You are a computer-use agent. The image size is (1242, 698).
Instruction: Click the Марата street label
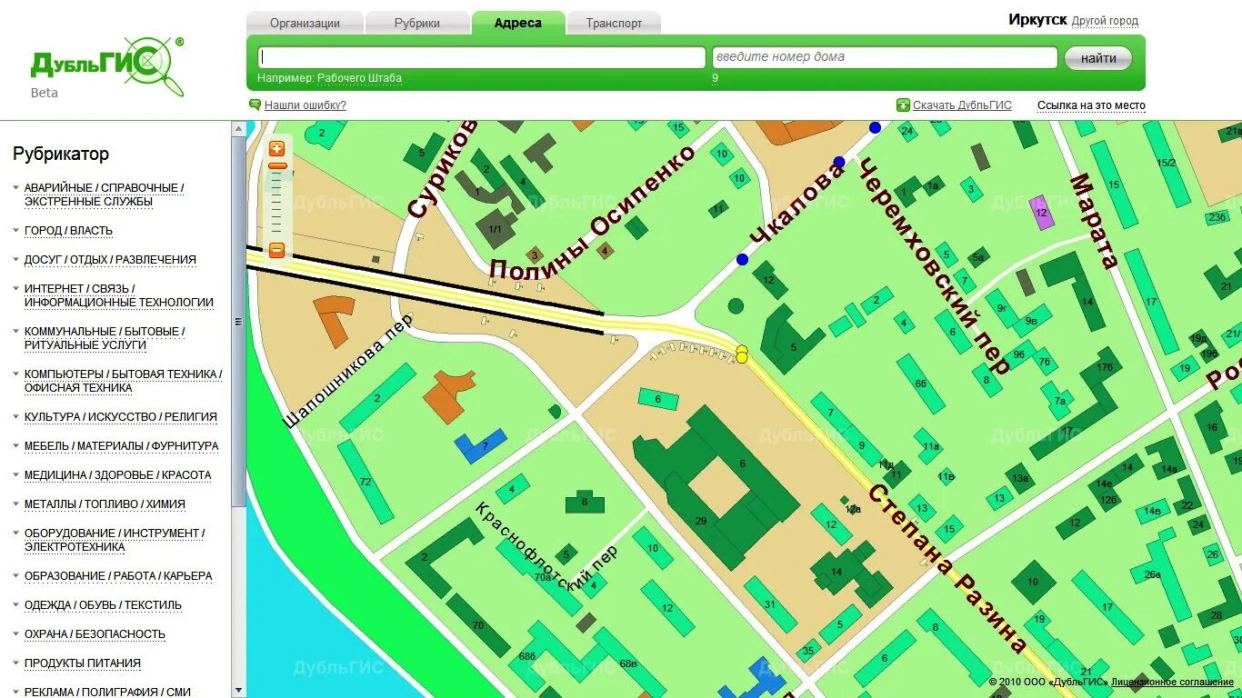pos(1094,221)
